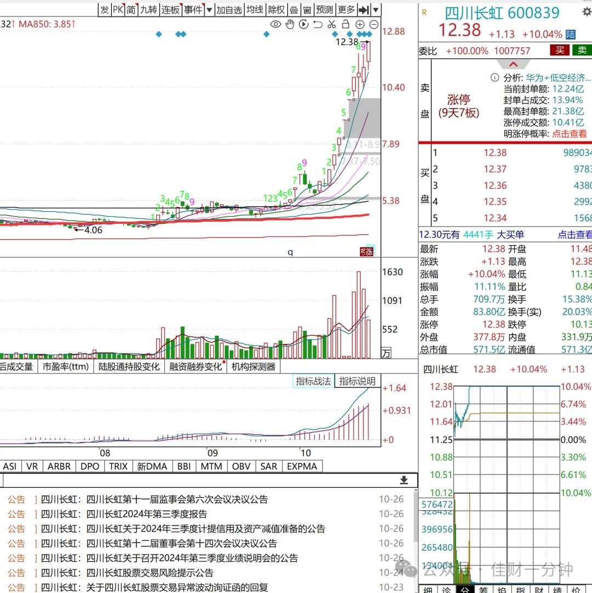Click the green 卖 sell button
Viewport: 592px width, 593px height.
582,50
